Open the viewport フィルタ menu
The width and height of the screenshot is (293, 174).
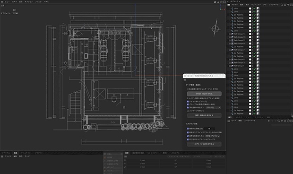[x=38, y=2]
